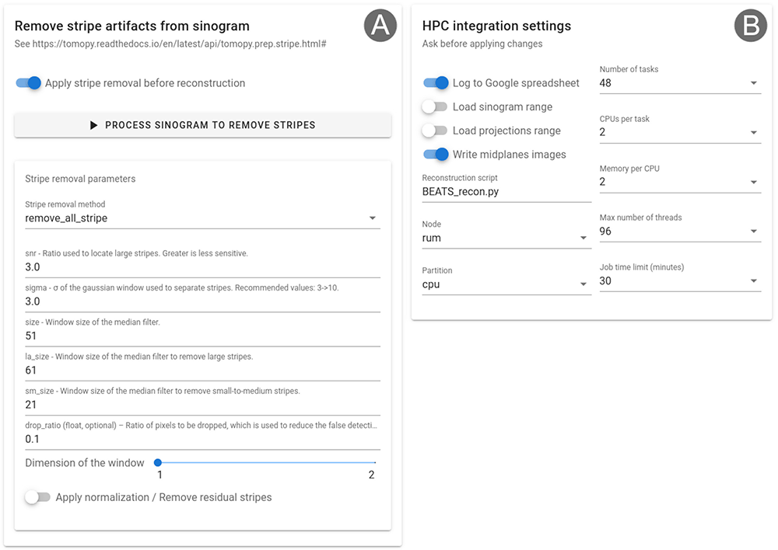Viewport: 778px width, 550px height.
Task: Open the Stripe removal method dropdown
Action: [x=202, y=218]
